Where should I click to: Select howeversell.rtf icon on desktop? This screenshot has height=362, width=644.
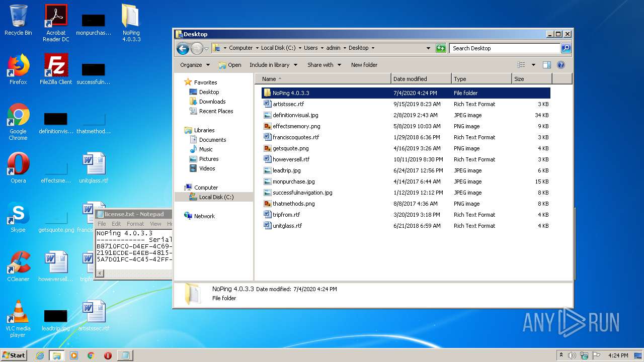pos(56,266)
